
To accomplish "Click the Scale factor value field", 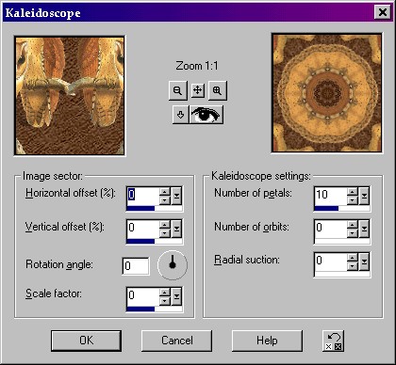I will (x=143, y=296).
